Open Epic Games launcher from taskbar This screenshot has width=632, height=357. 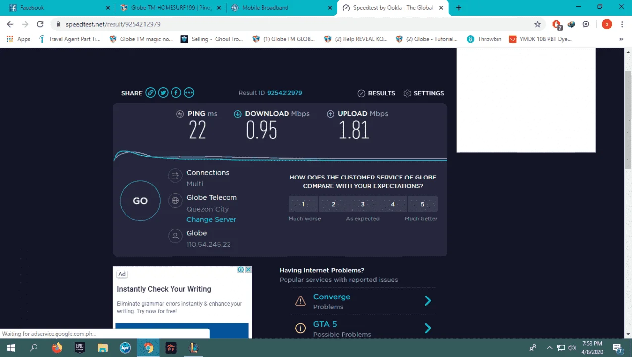(80, 348)
